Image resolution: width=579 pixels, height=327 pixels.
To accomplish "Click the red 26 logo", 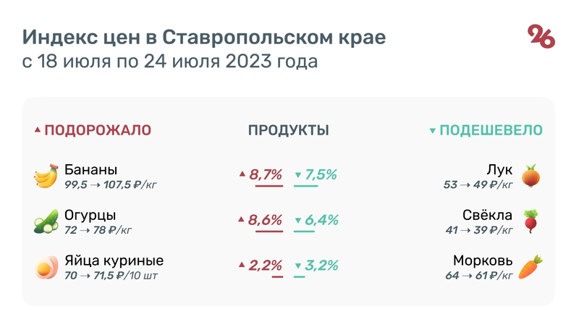I will click(541, 36).
